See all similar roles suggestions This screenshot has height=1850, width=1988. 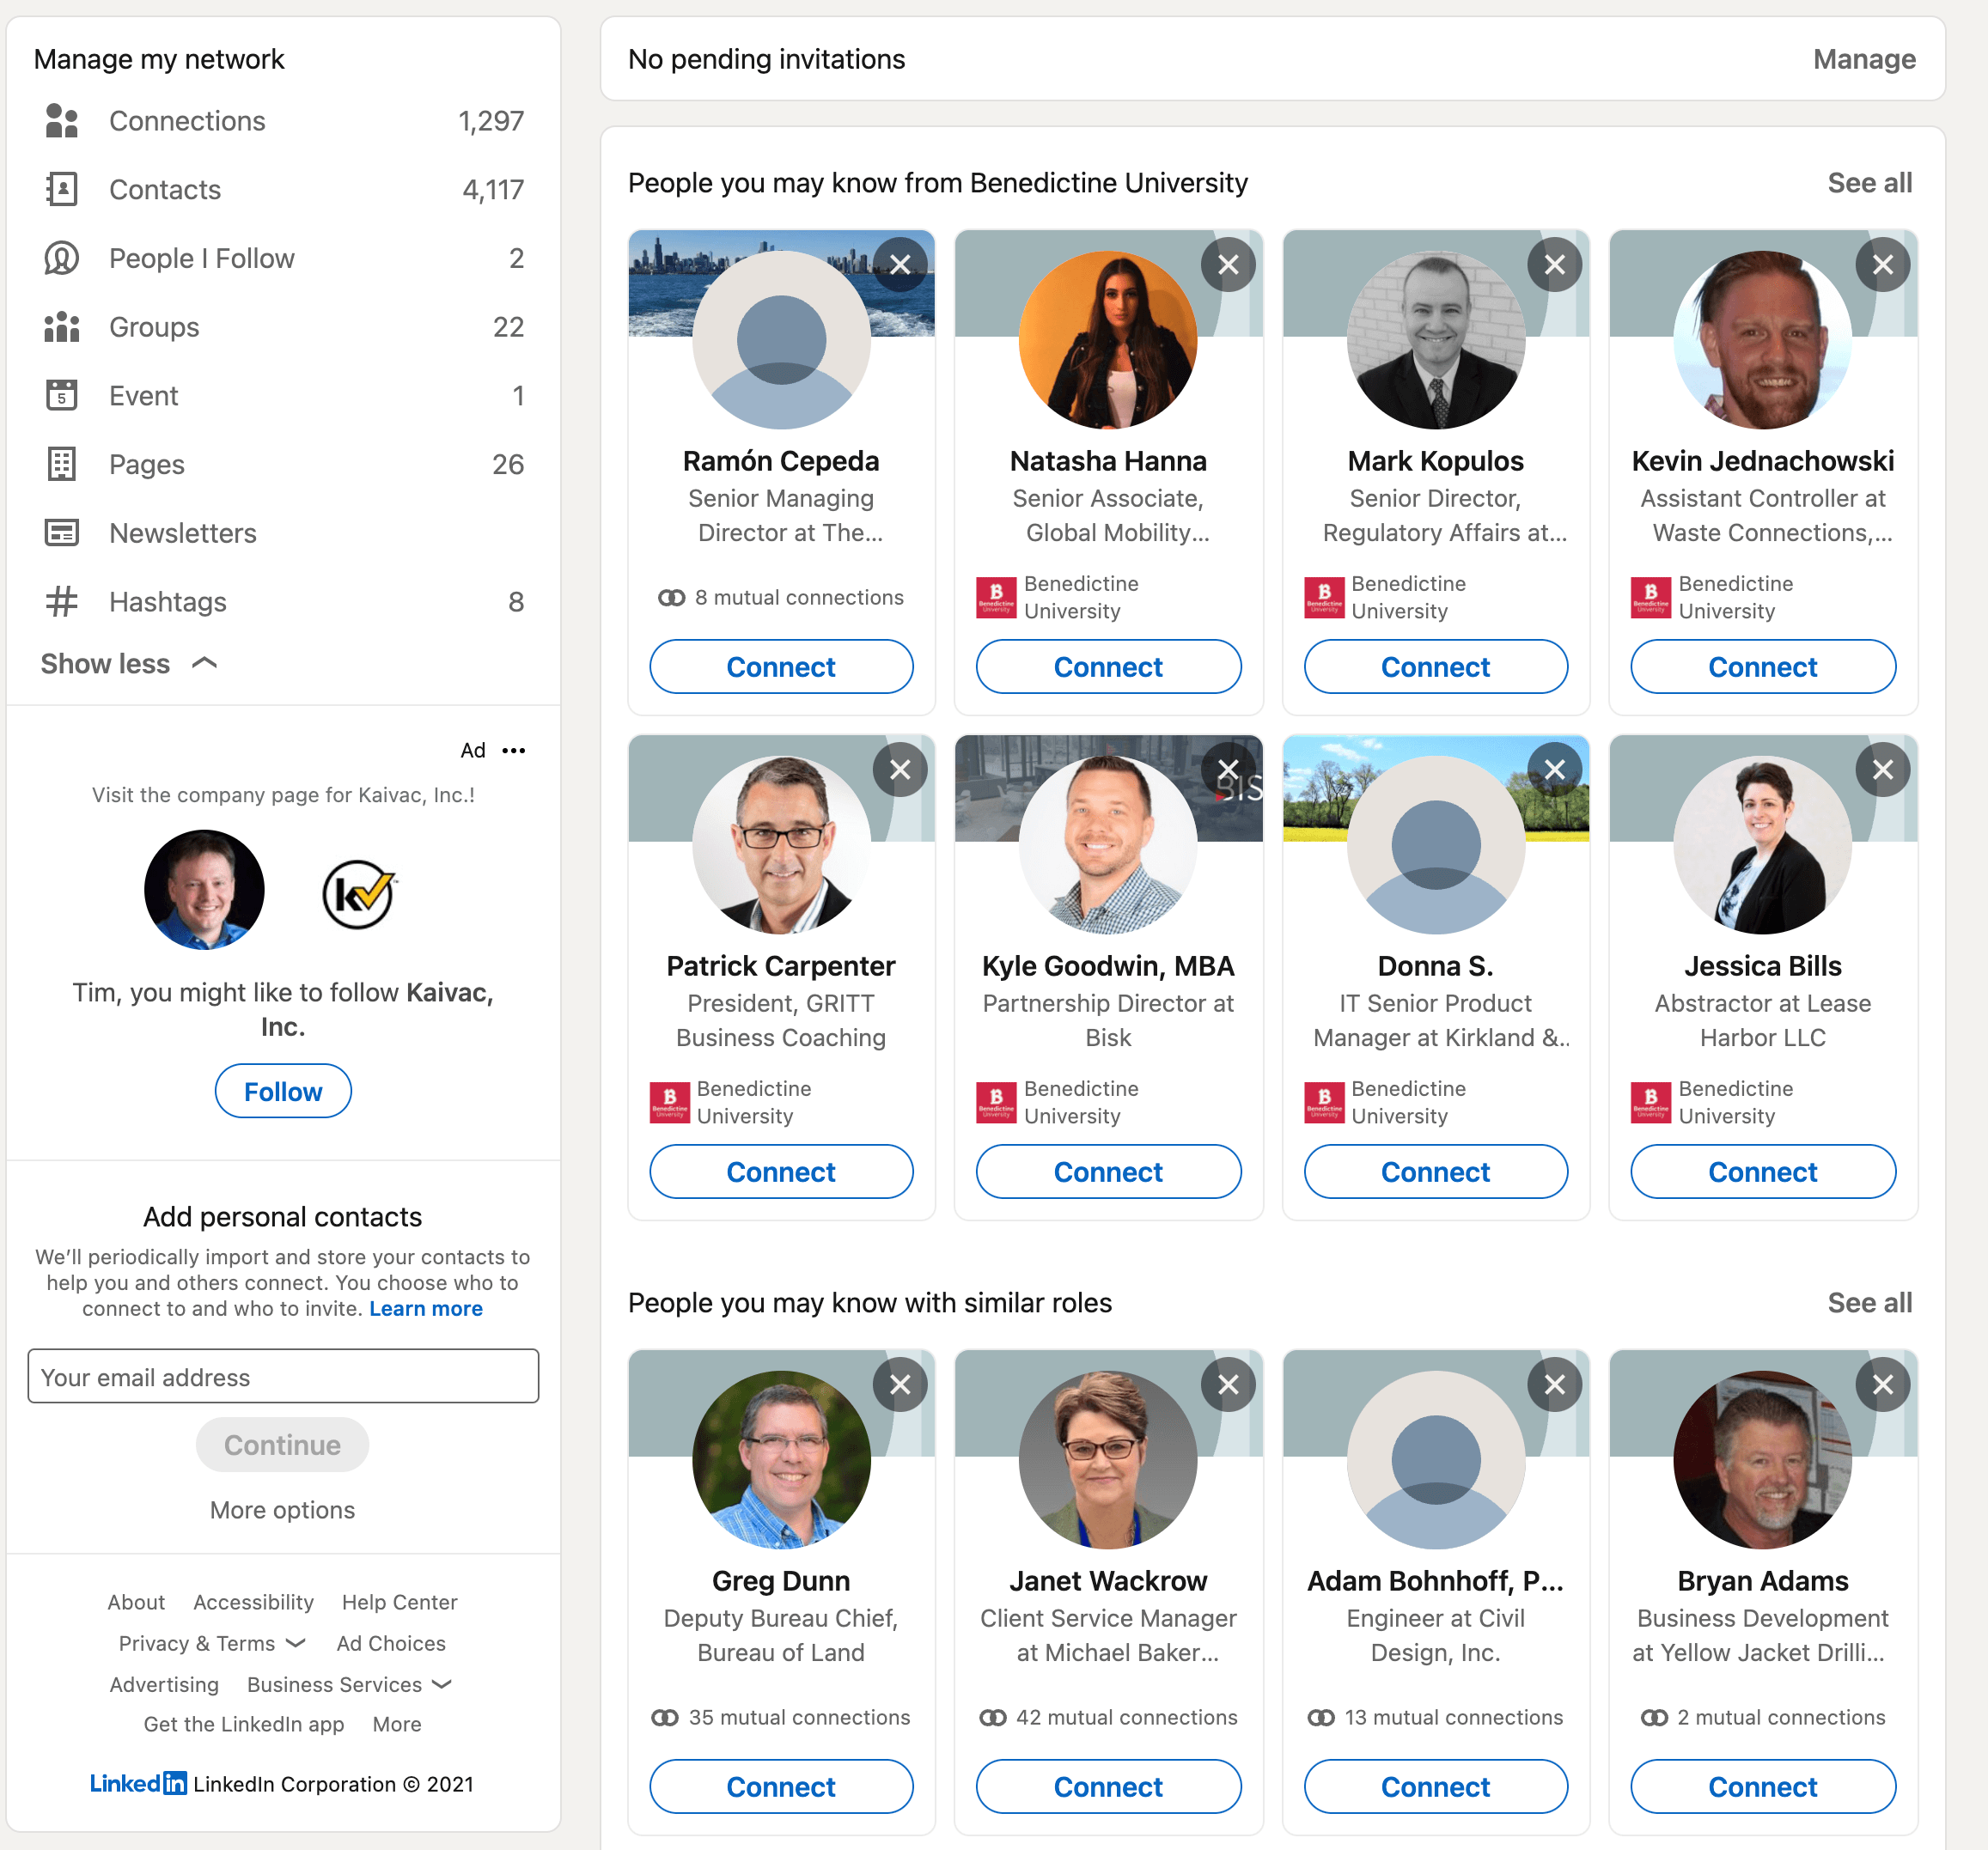(1869, 1303)
